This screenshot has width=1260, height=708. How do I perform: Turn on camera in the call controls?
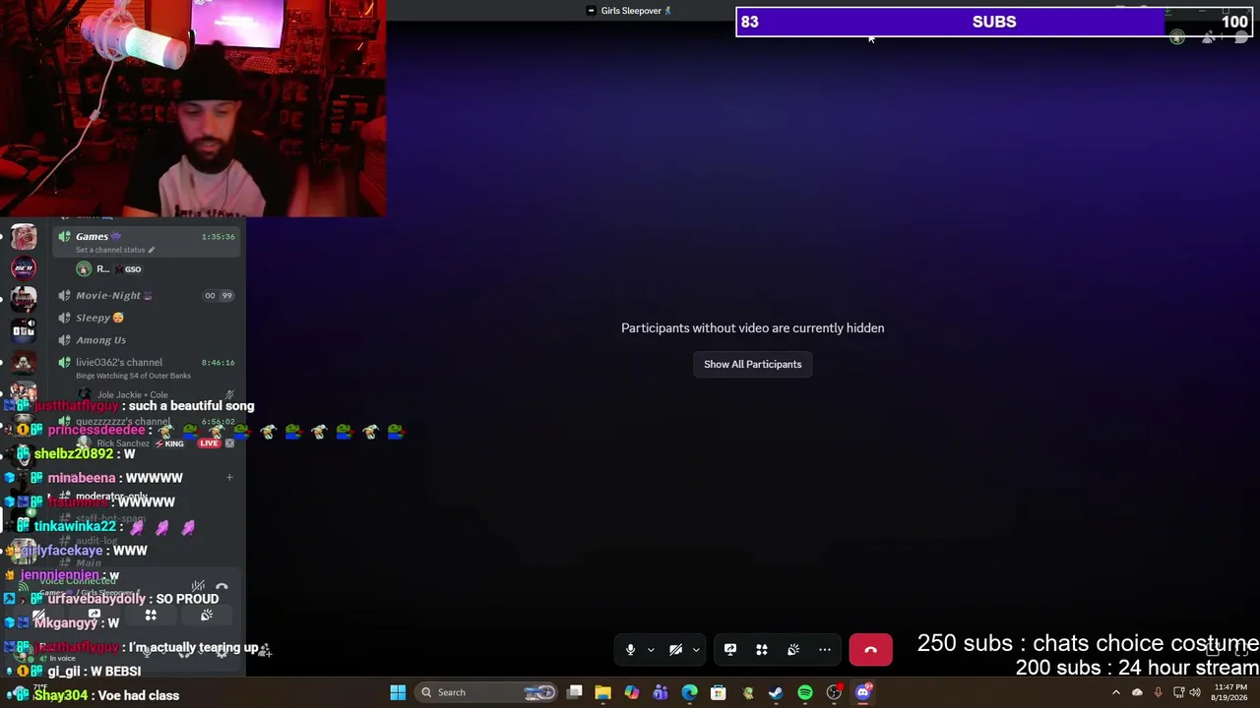pos(675,650)
